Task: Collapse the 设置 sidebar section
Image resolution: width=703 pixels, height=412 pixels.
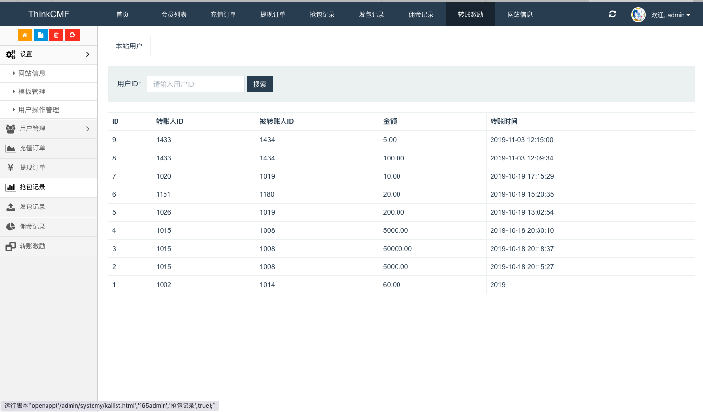Action: 48,54
